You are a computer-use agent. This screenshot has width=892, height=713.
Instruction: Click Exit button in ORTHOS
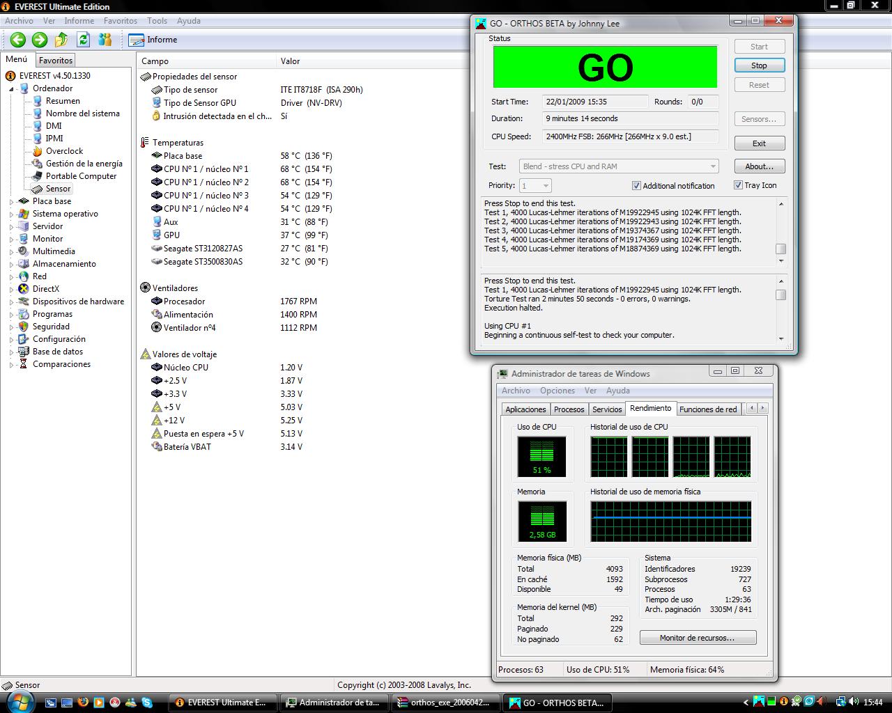click(759, 143)
